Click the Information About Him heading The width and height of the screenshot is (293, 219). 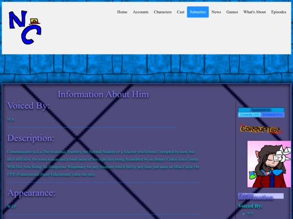click(x=103, y=94)
